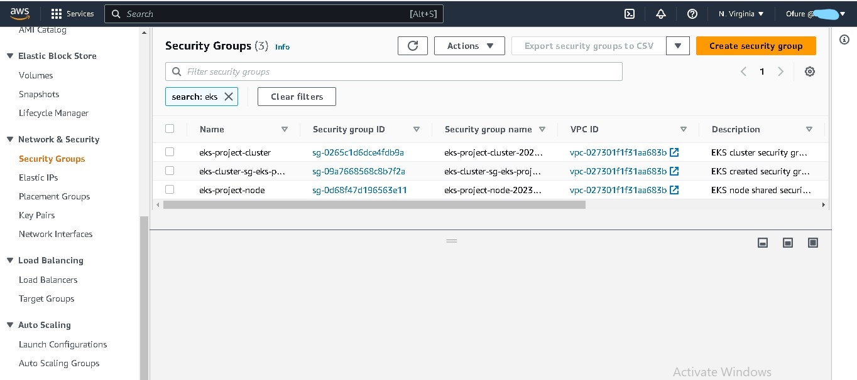Collapse the Auto Scaling section
Screen dimensions: 857x380
tap(10, 325)
